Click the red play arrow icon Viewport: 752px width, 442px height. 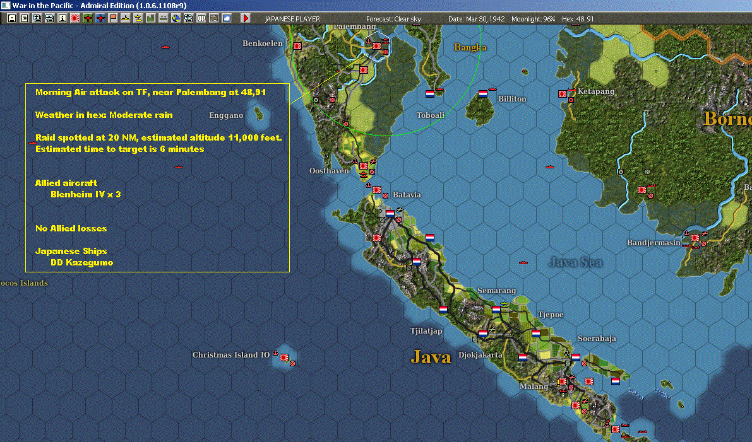[x=245, y=18]
